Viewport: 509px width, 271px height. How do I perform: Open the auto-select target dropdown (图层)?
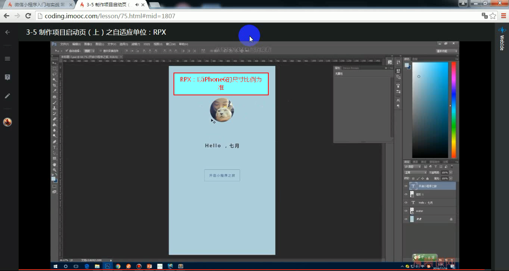(89, 51)
